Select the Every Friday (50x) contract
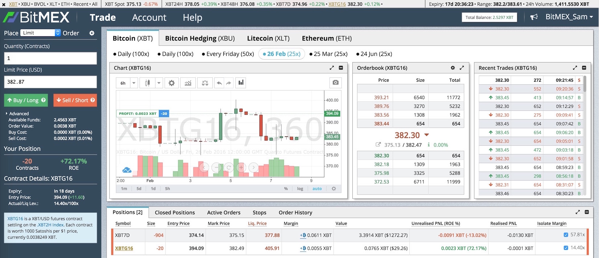Viewport: 599px width, 258px height. coord(228,54)
